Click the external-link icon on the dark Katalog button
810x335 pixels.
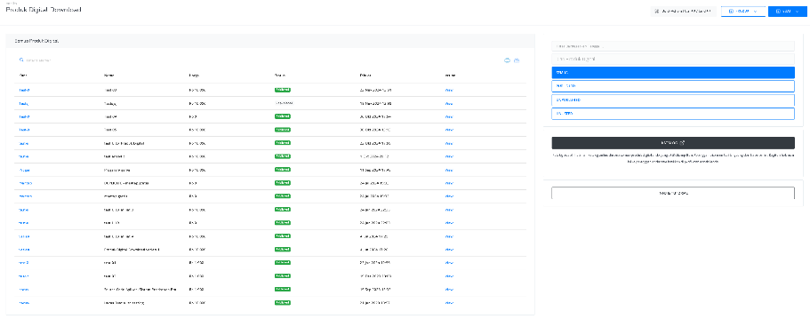click(x=682, y=143)
